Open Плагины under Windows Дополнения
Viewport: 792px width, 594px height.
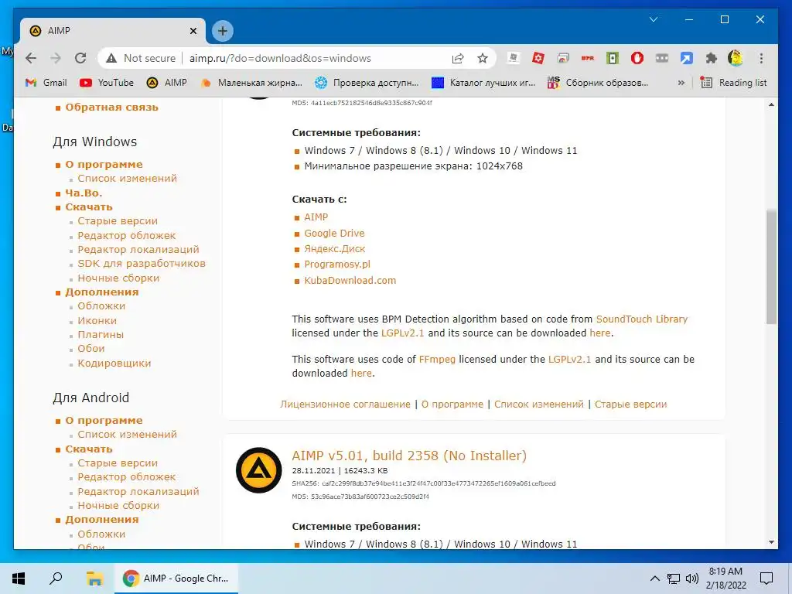pyautogui.click(x=101, y=334)
